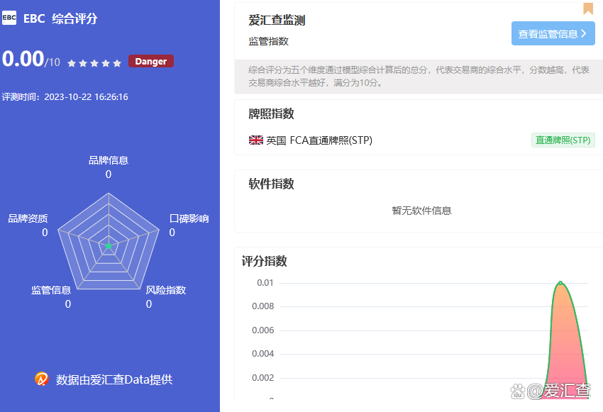
Task: Click the 口碑影响 radar axis label
Action: click(x=189, y=218)
